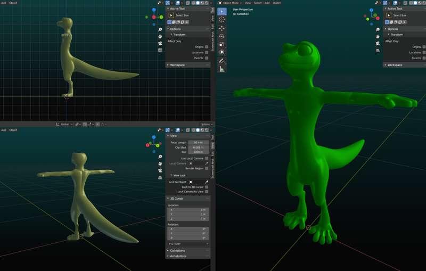The image size is (426, 271).
Task: Toggle camera view icon in right viewport
Action: coord(378,44)
